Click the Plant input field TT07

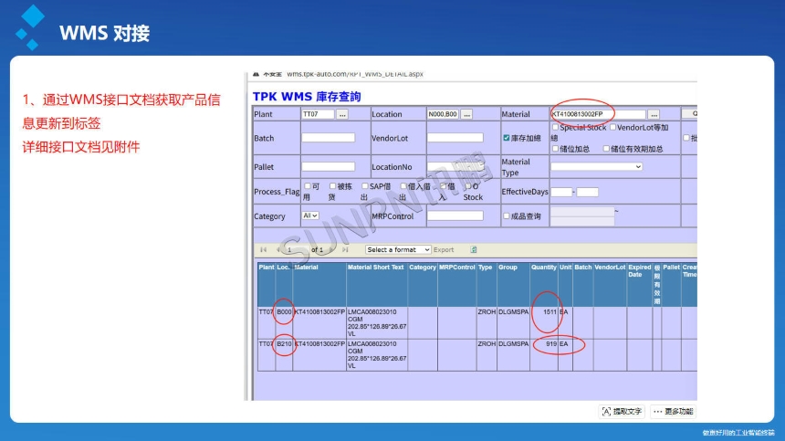[x=318, y=114]
